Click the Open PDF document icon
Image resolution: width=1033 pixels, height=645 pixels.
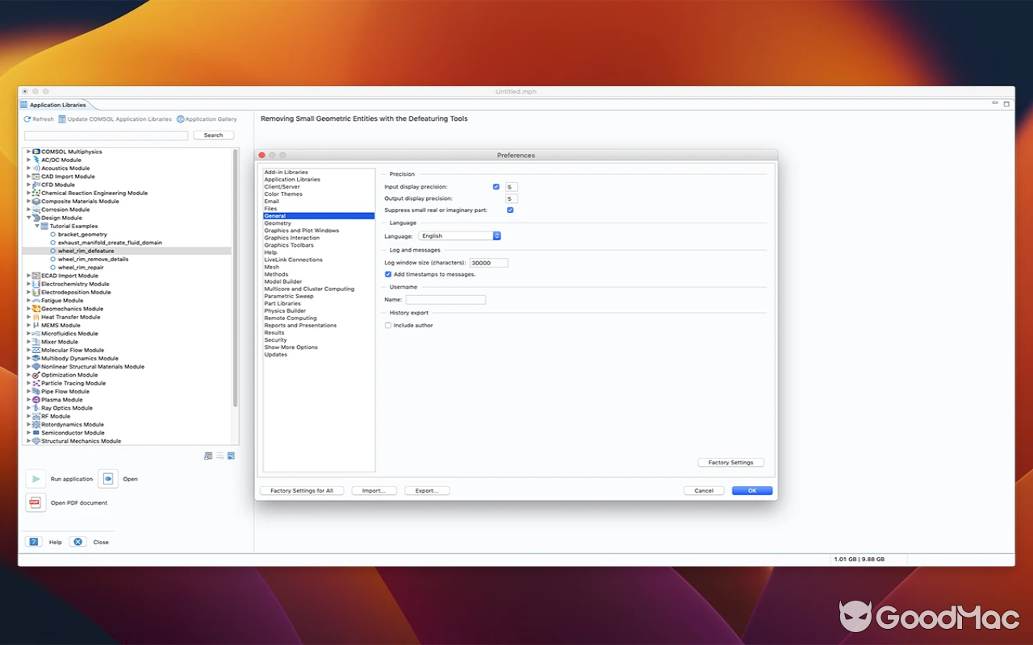tap(36, 502)
